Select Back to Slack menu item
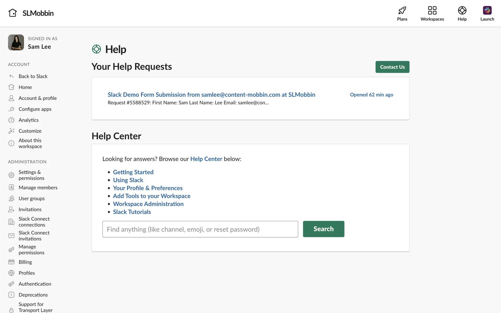This screenshot has height=313, width=501. pyautogui.click(x=33, y=76)
